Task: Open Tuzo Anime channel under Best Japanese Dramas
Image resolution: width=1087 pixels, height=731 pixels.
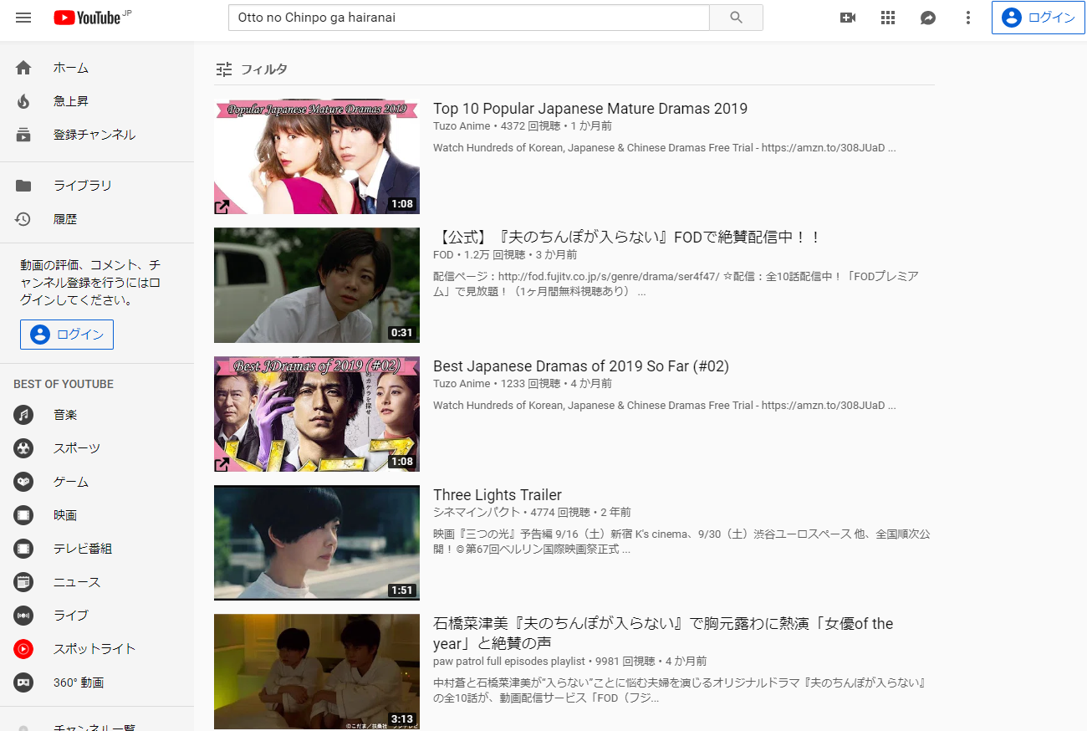Action: (462, 384)
